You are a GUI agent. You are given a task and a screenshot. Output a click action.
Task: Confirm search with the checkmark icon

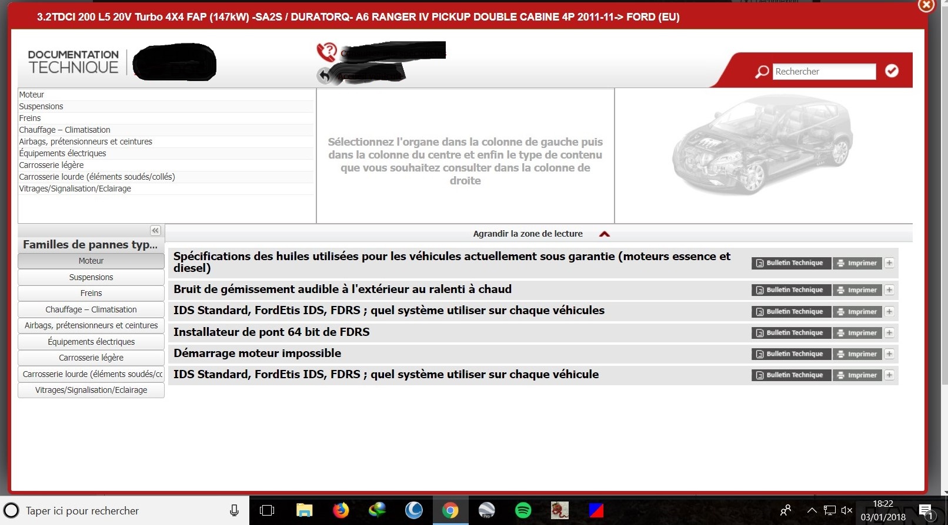(892, 71)
